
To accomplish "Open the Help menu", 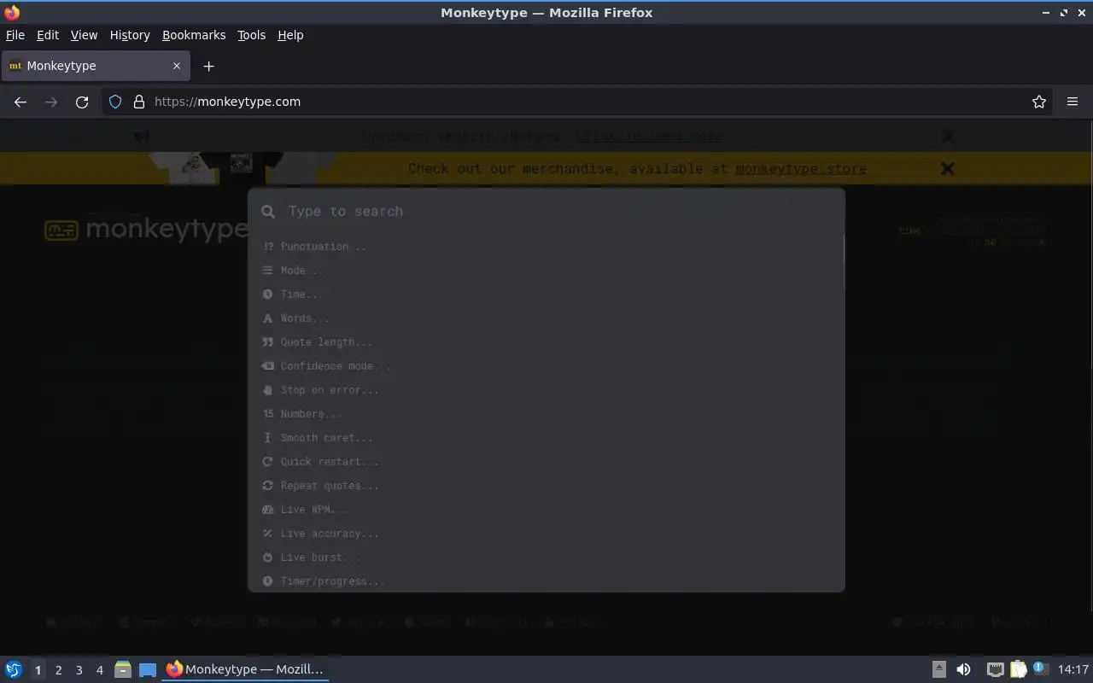I will tap(290, 35).
